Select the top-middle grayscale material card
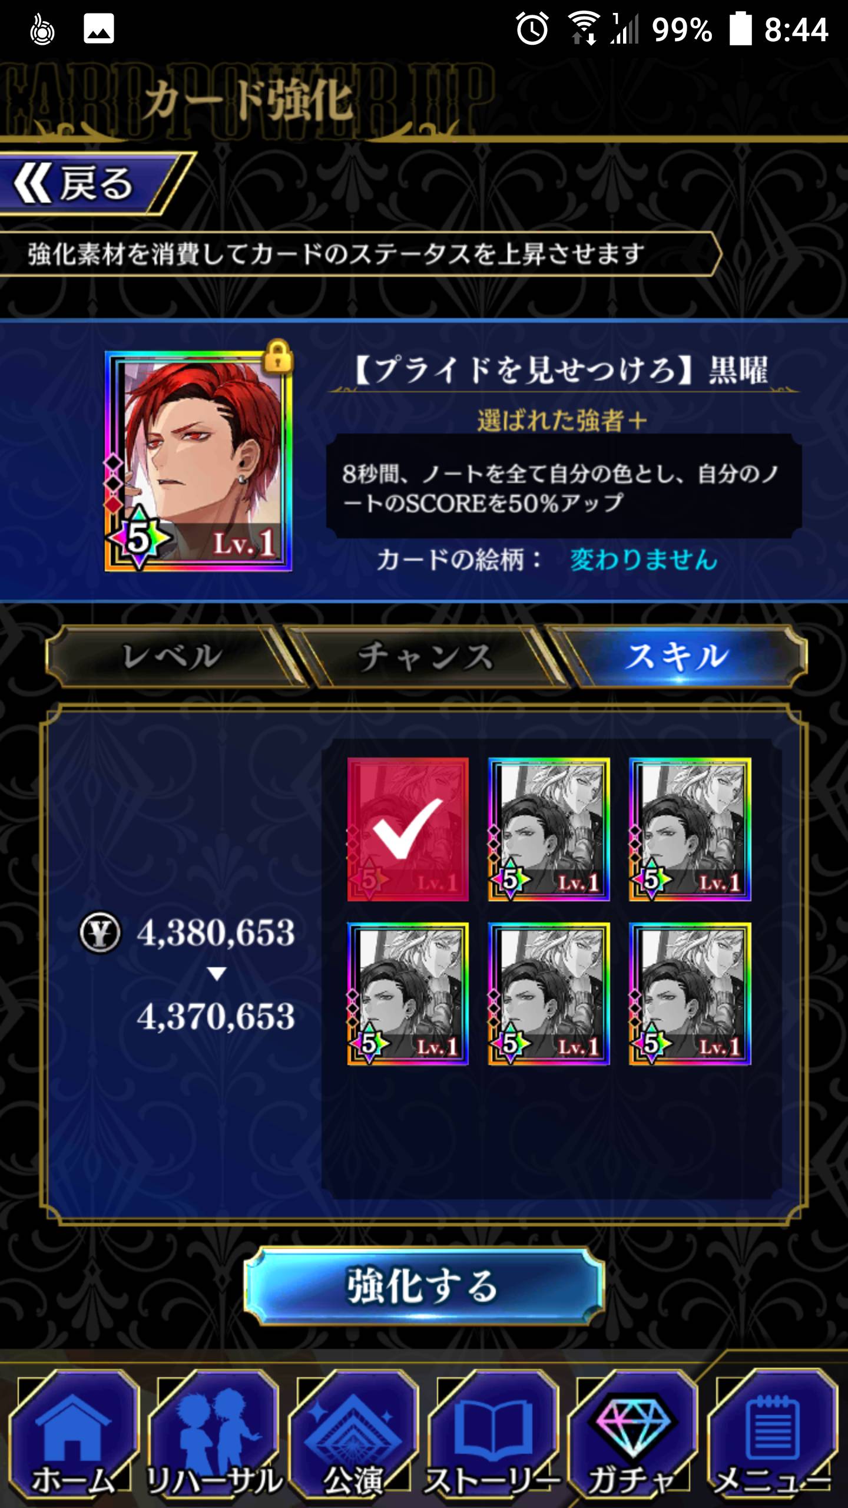The image size is (848, 1508). click(549, 829)
